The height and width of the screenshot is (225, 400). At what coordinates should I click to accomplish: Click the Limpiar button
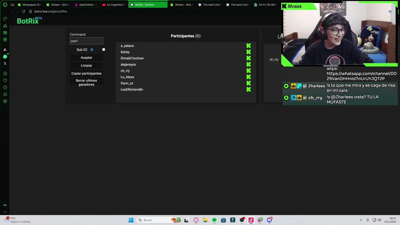pos(87,66)
